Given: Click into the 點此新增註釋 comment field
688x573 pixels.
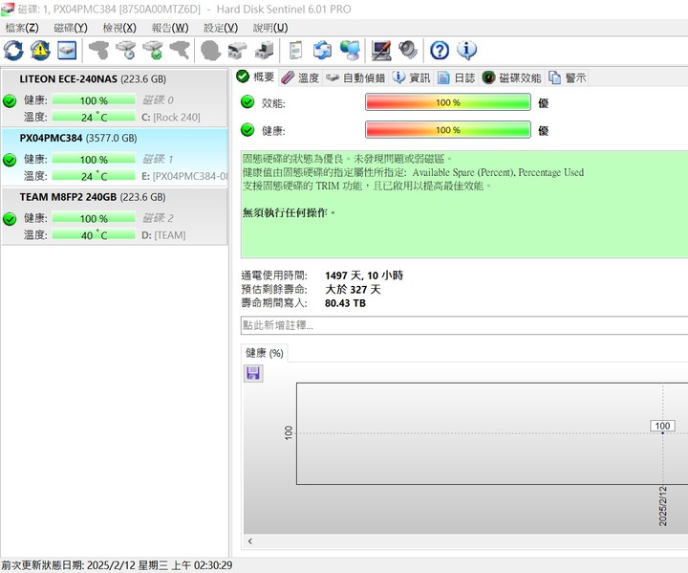Looking at the screenshot, I should 464,325.
